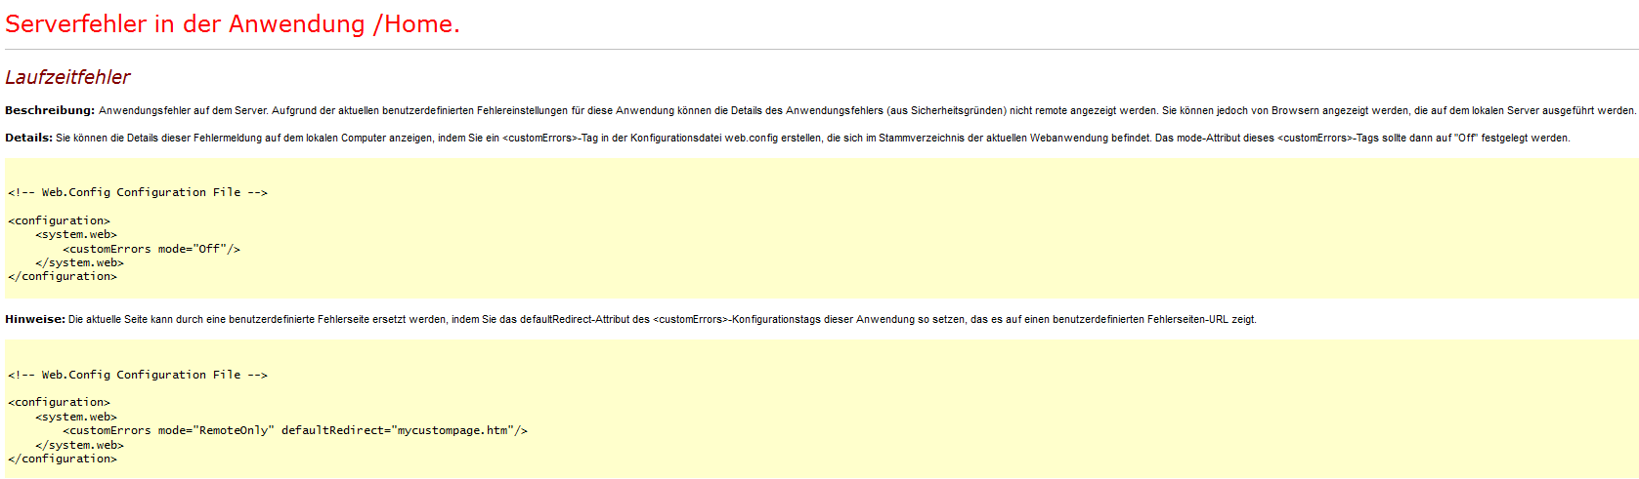Viewport: 1639px width, 479px height.
Task: Click closing </configuration> tag in second code block
Action: click(x=63, y=459)
